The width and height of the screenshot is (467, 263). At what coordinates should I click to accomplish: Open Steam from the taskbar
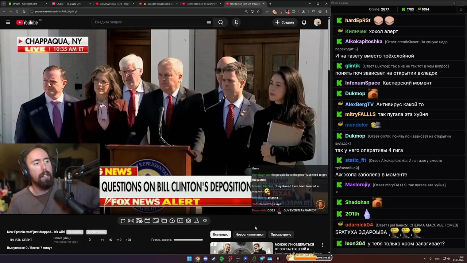click(x=213, y=259)
